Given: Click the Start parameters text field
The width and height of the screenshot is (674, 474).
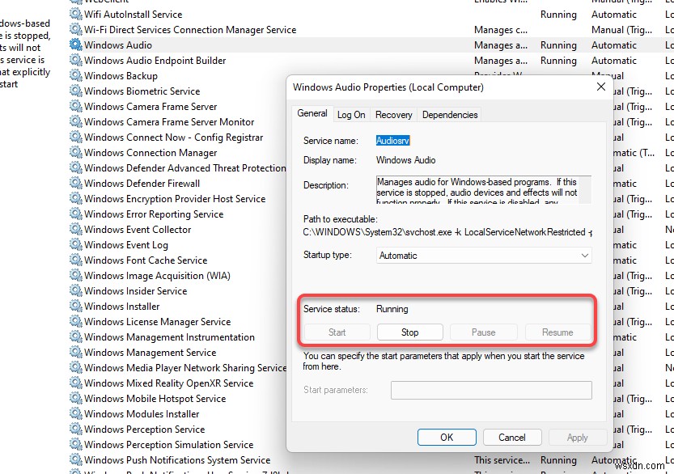Looking at the screenshot, I should coord(491,390).
